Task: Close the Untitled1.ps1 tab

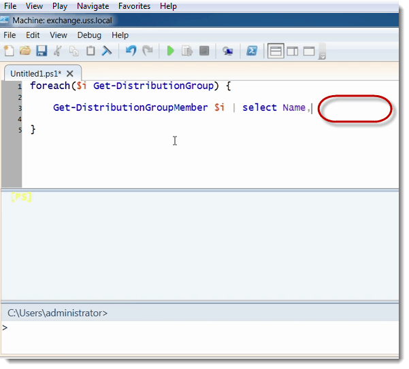Action: pyautogui.click(x=69, y=73)
